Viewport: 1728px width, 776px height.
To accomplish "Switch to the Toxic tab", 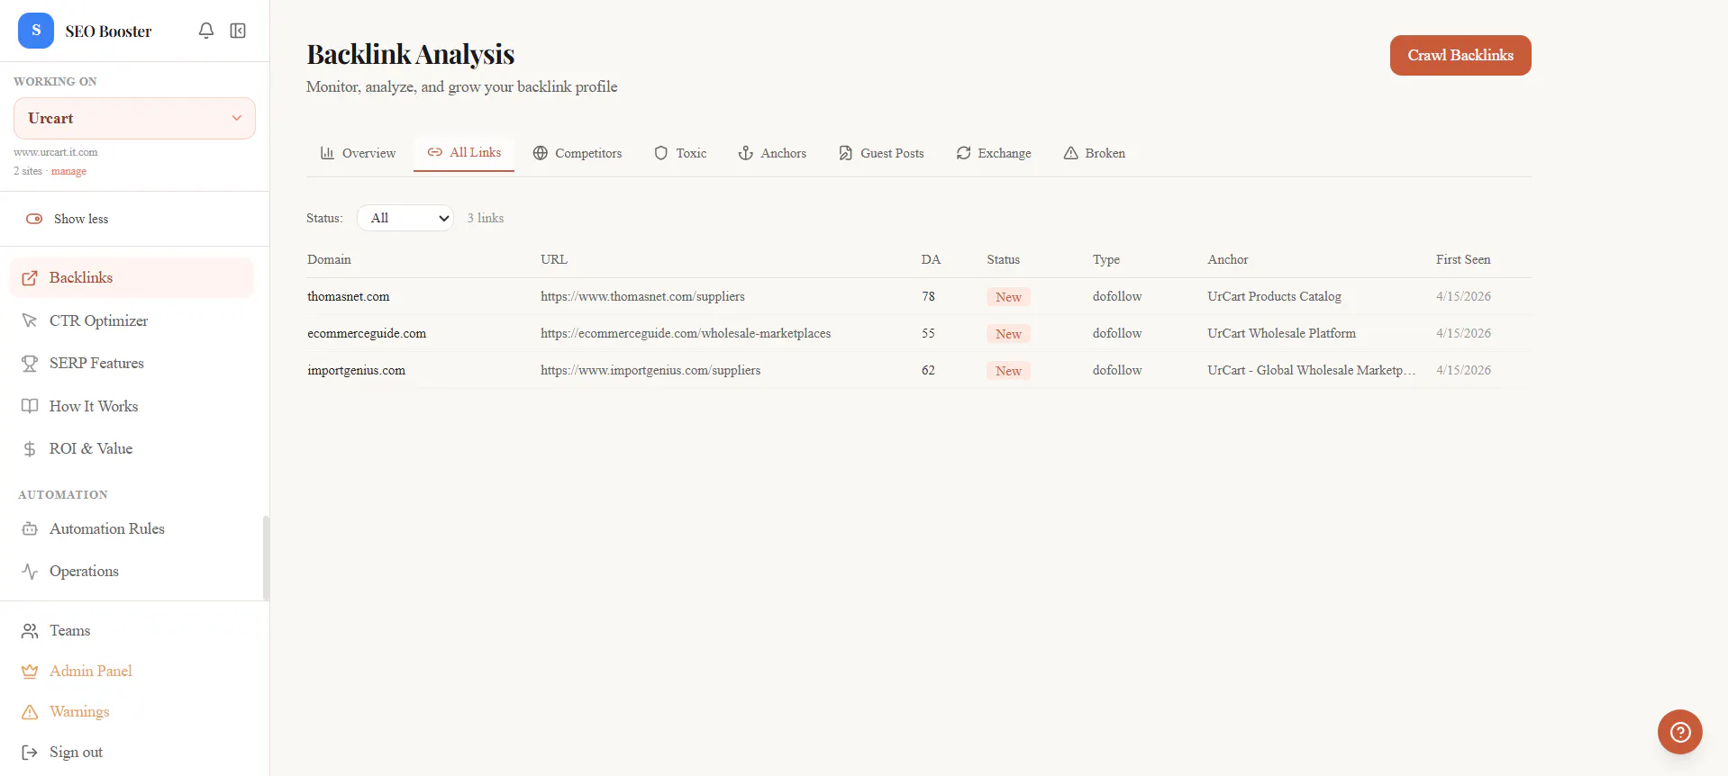I will (x=680, y=153).
